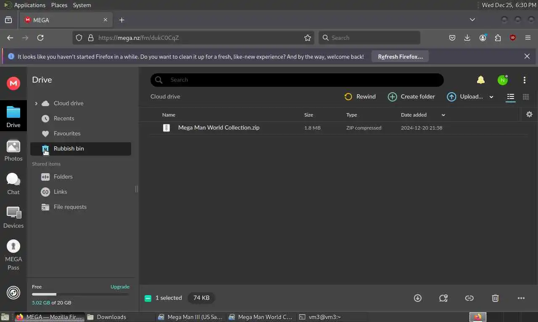Switch to list view
Image resolution: width=538 pixels, height=322 pixels.
click(510, 96)
